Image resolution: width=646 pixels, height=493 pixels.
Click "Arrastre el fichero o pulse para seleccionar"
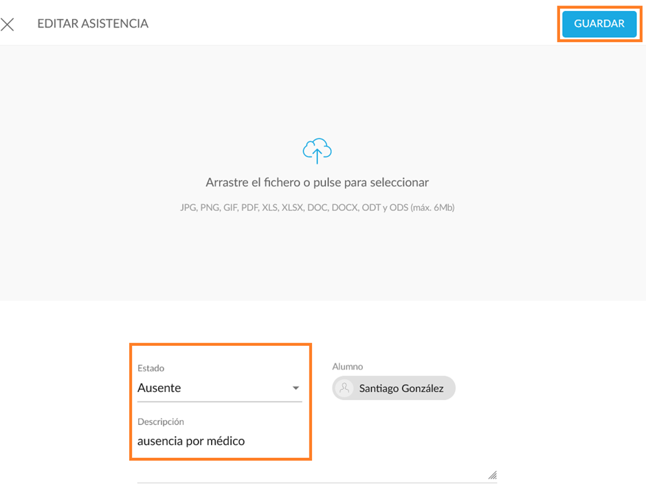pos(317,183)
